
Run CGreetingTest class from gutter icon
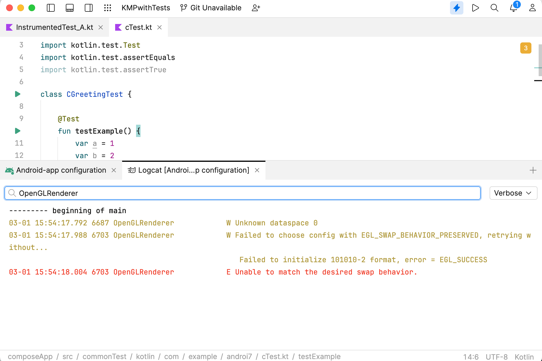[x=18, y=94]
